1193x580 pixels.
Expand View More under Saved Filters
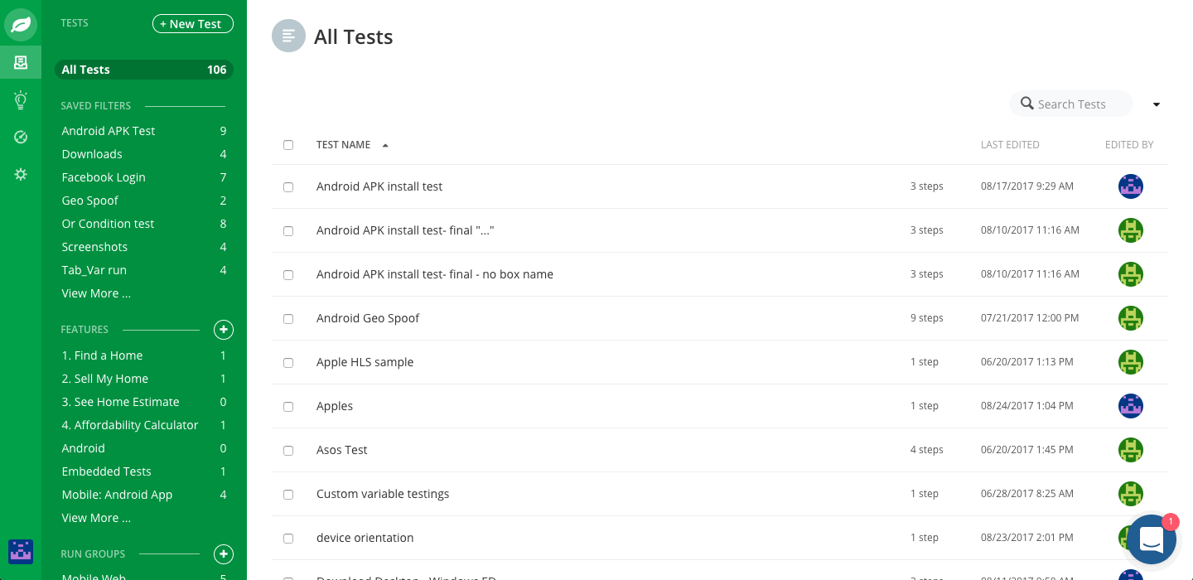pyautogui.click(x=96, y=293)
